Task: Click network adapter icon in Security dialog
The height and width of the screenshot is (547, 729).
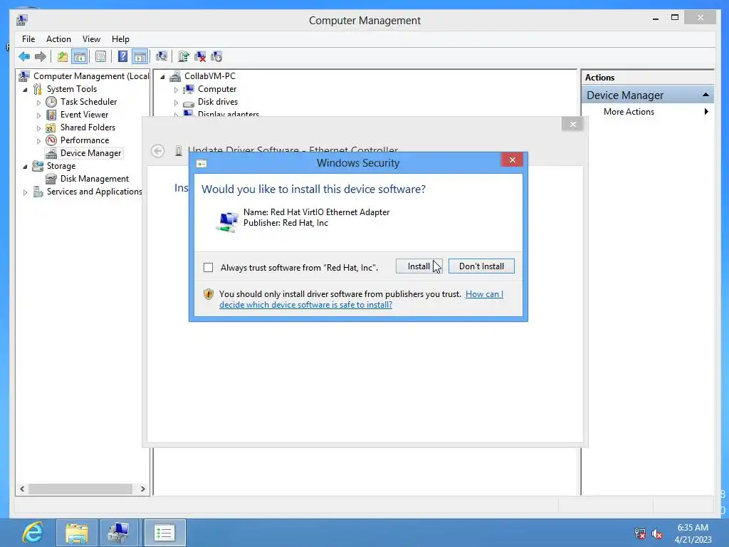Action: click(227, 221)
